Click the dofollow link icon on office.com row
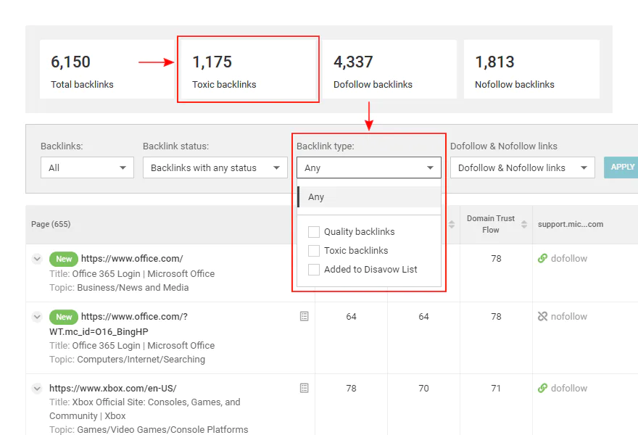638x435 pixels. (542, 258)
